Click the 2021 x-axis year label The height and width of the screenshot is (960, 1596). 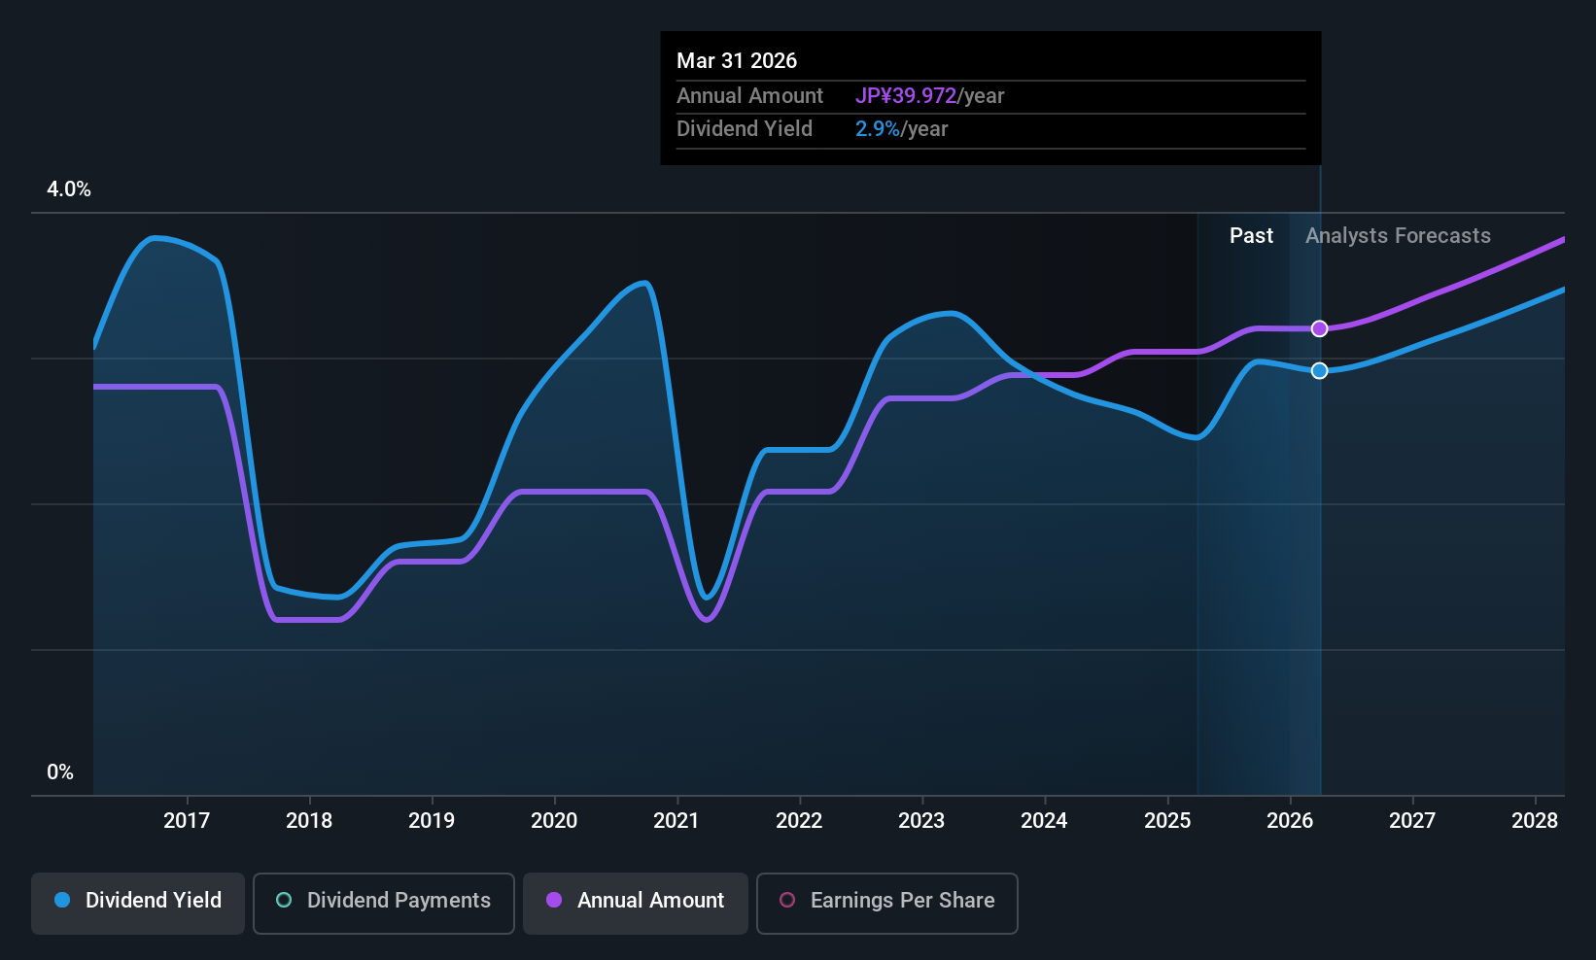(677, 821)
